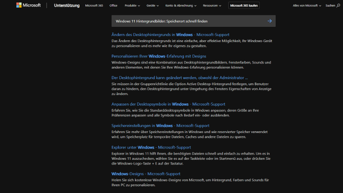Submit search with the blue arrow
343x193 pixels.
coord(269,21)
